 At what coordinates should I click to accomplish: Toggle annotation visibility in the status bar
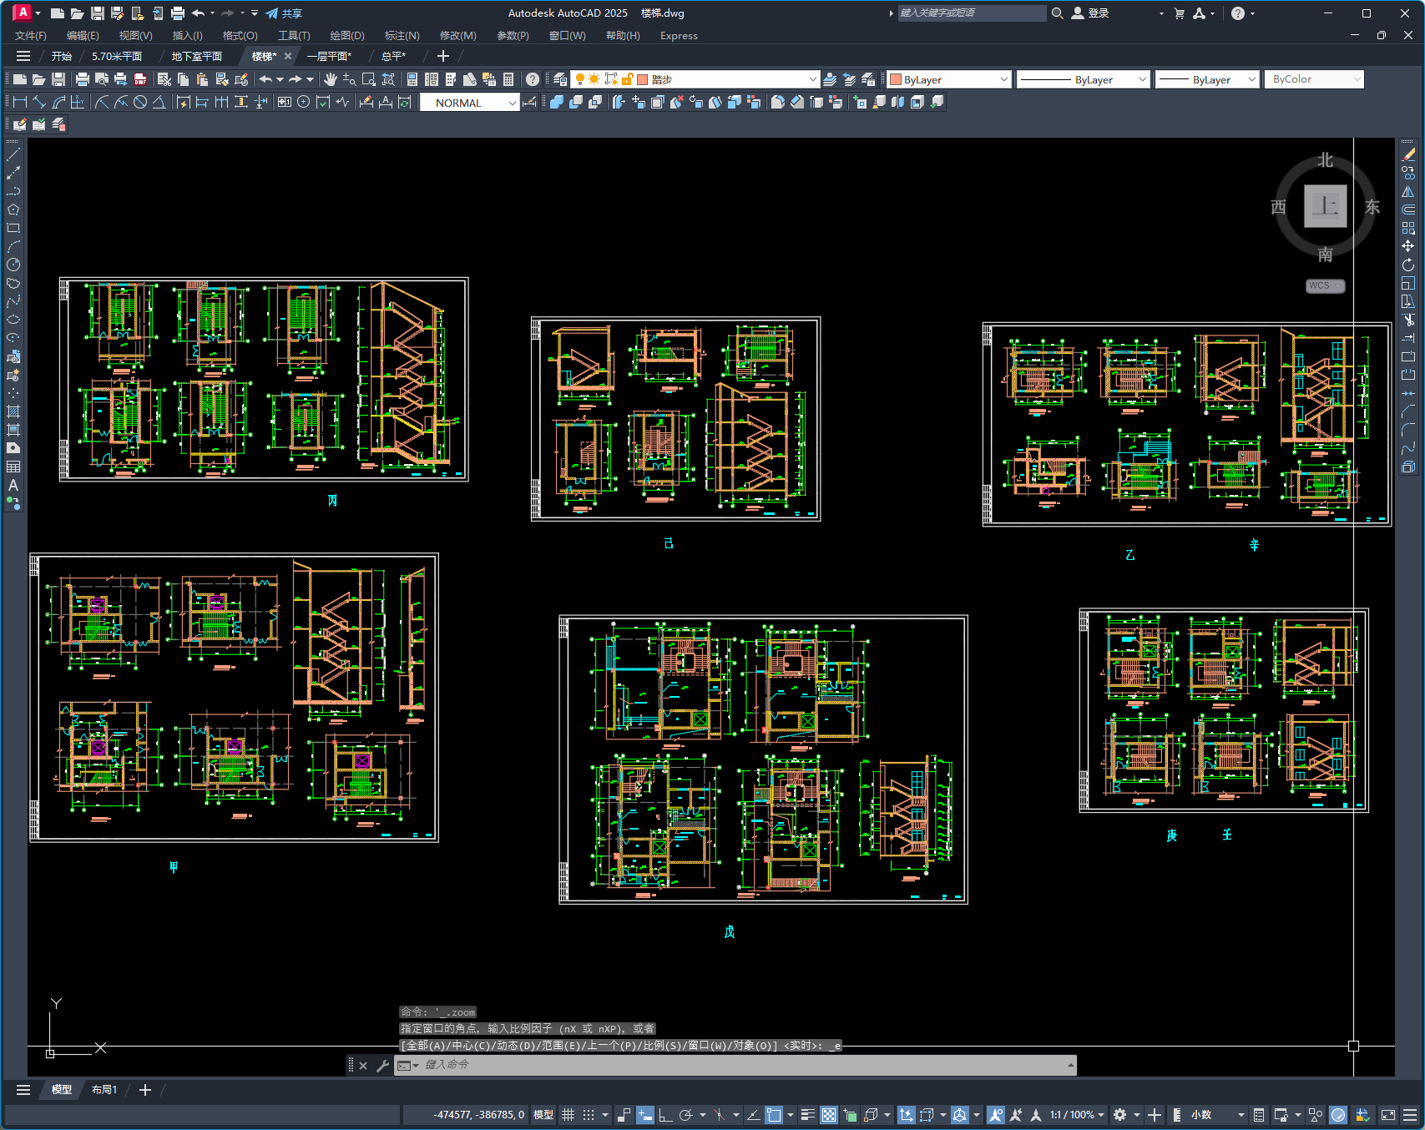coord(995,1115)
